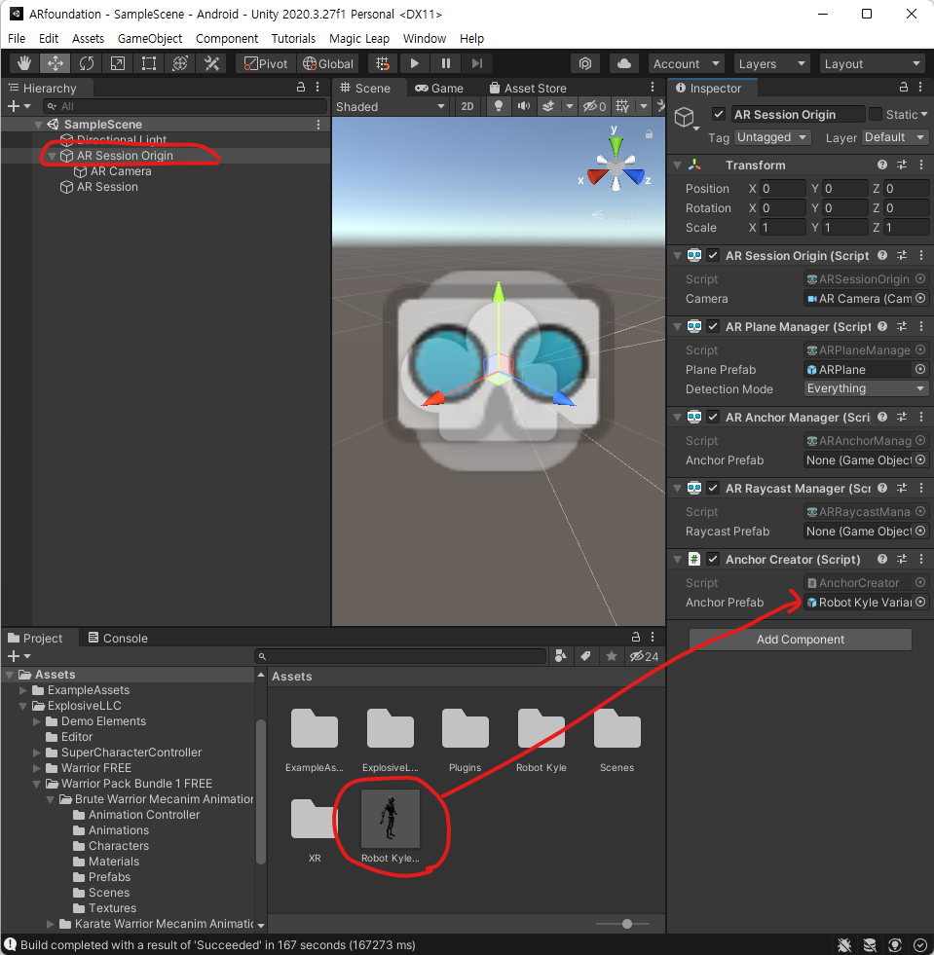Switch to the Console tab

(x=118, y=638)
